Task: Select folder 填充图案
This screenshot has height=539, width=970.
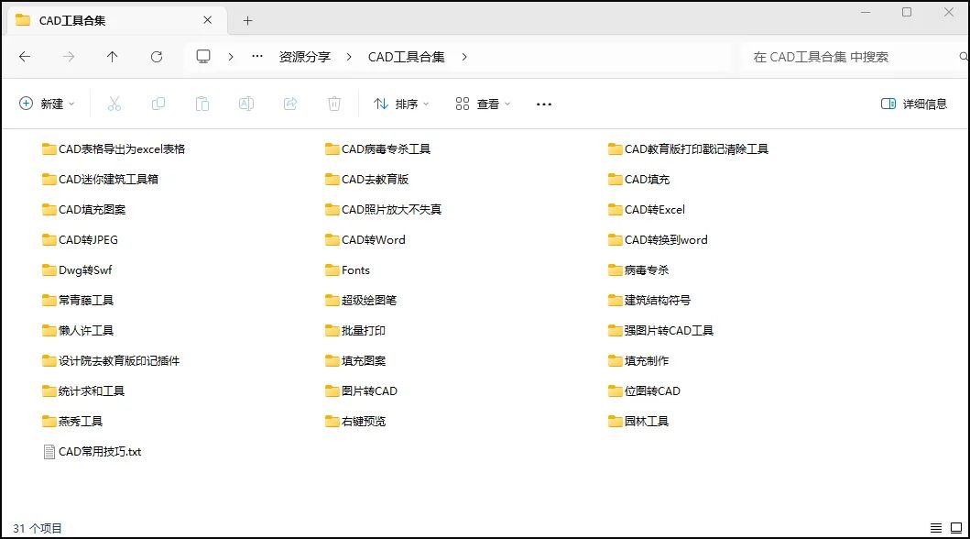Action: [355, 361]
